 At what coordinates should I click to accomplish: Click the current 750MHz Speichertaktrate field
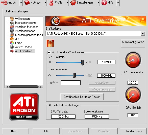(x=97, y=117)
